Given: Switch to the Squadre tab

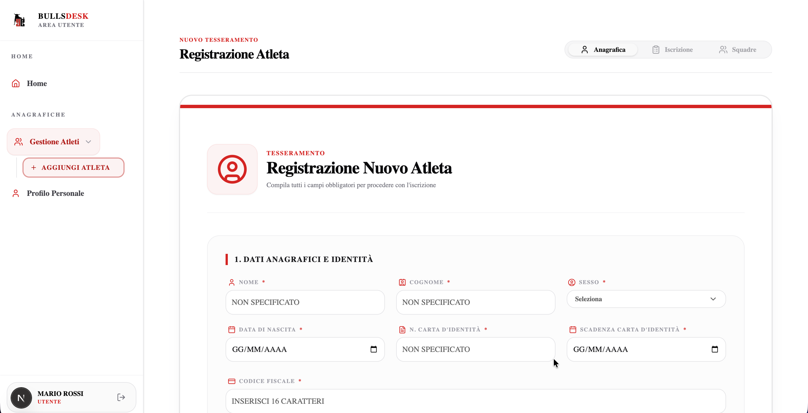Looking at the screenshot, I should coord(738,50).
